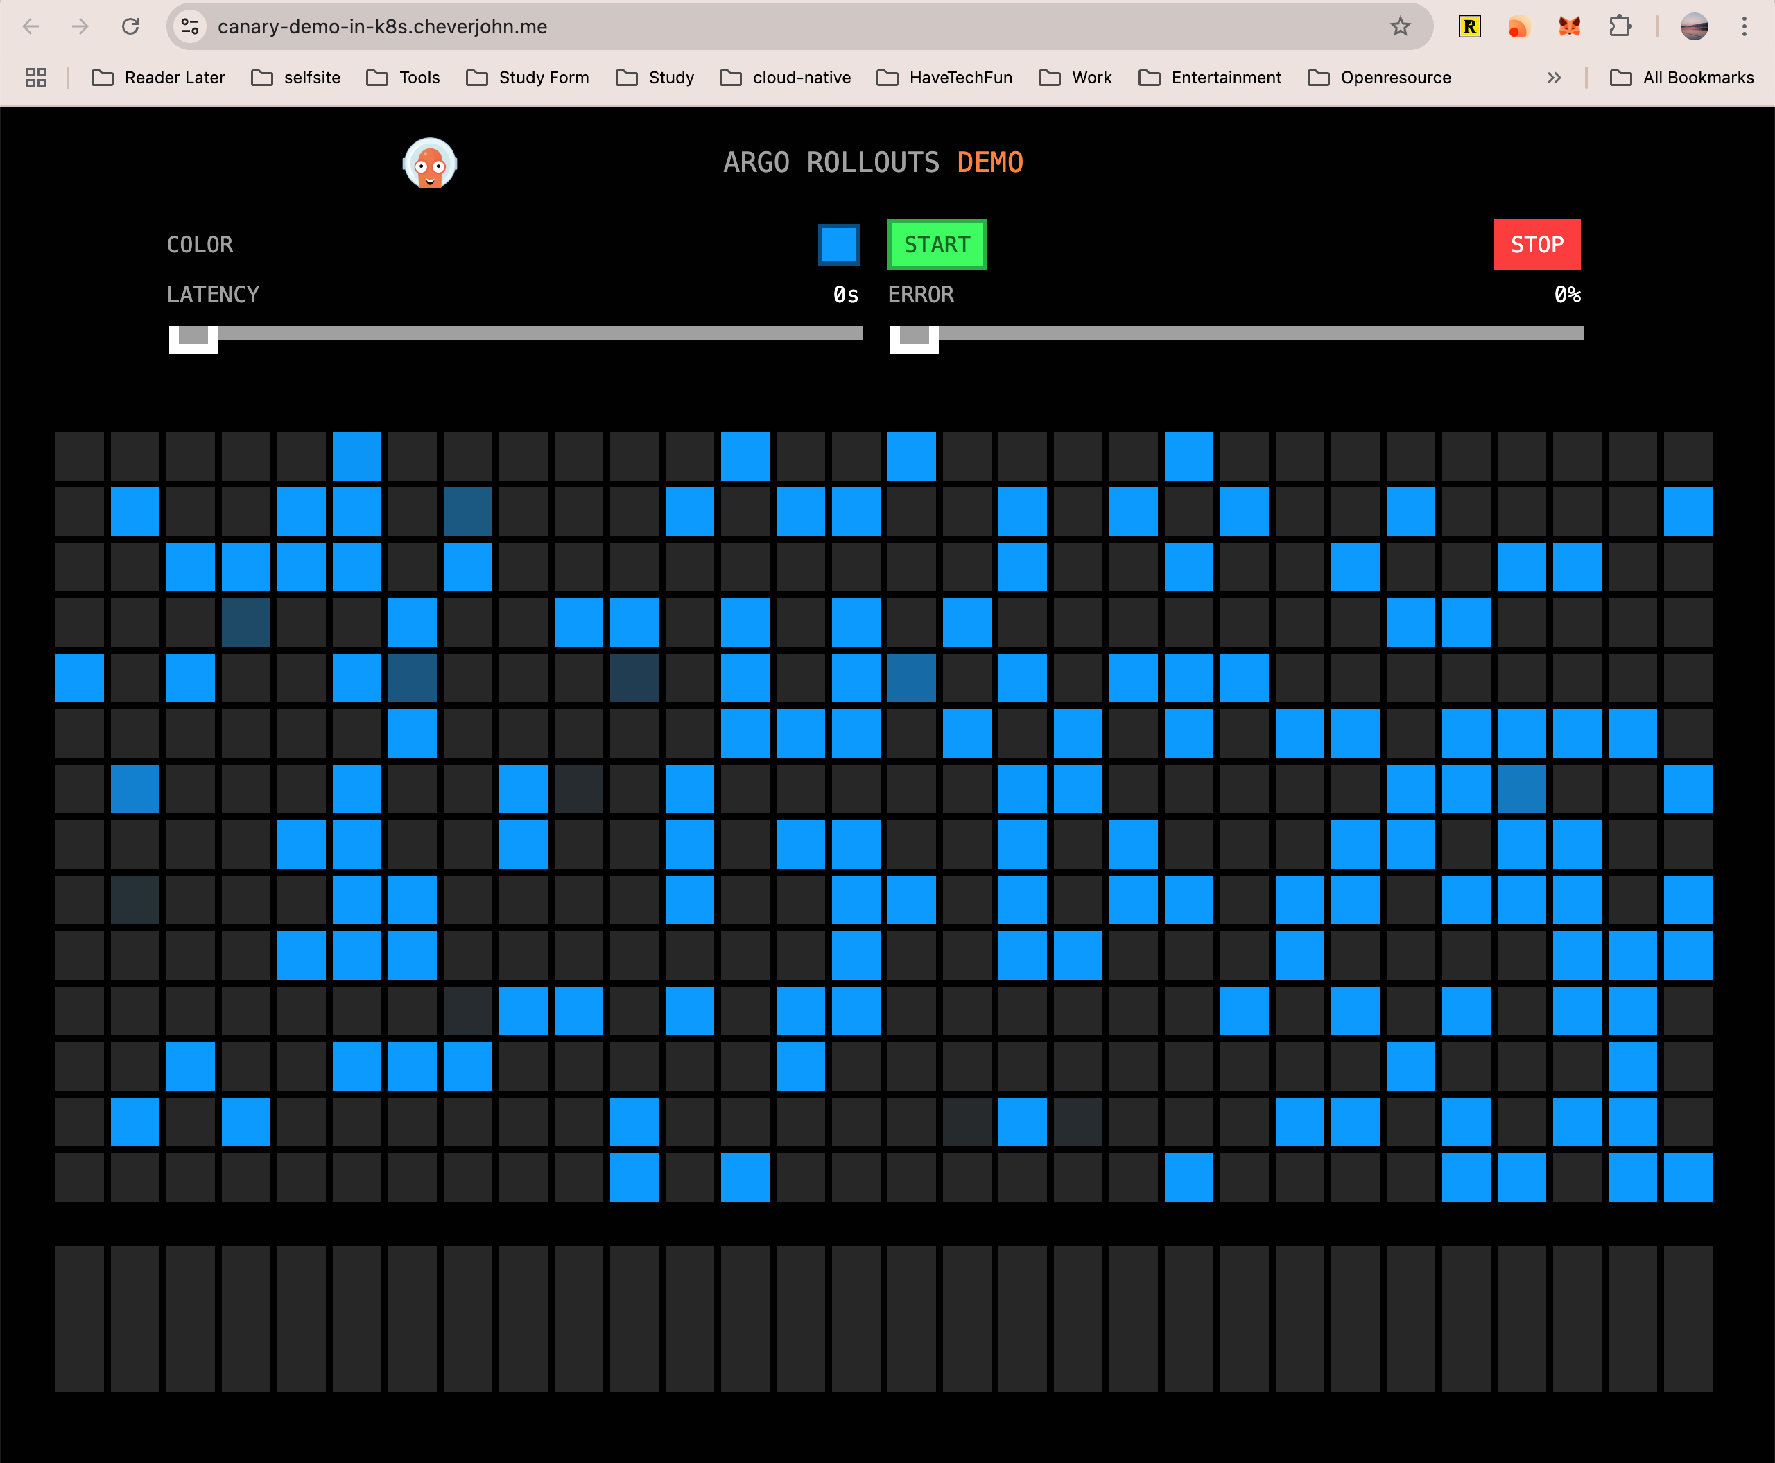
Task: Click the COLOR label
Action: (x=200, y=244)
